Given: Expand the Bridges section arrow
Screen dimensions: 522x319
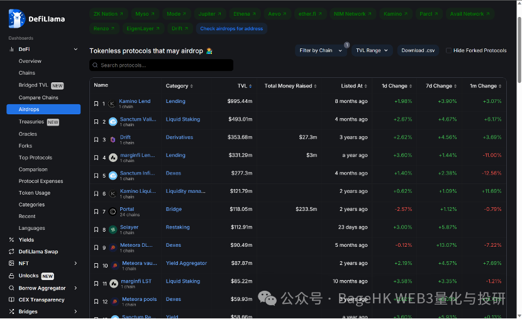Looking at the screenshot, I should point(75,311).
